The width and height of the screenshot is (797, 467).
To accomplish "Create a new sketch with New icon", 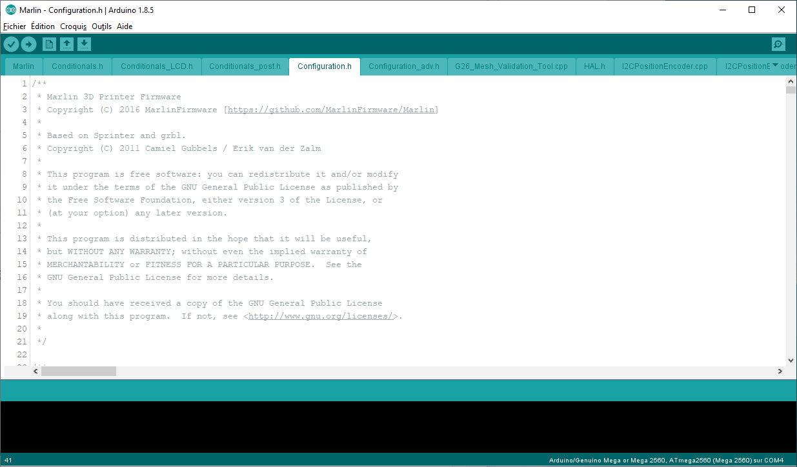I will point(49,44).
